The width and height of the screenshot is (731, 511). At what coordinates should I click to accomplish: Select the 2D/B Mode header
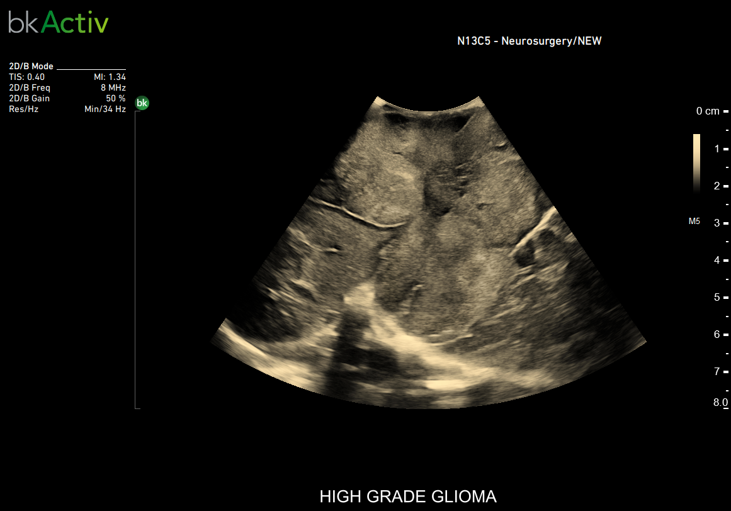tap(31, 66)
